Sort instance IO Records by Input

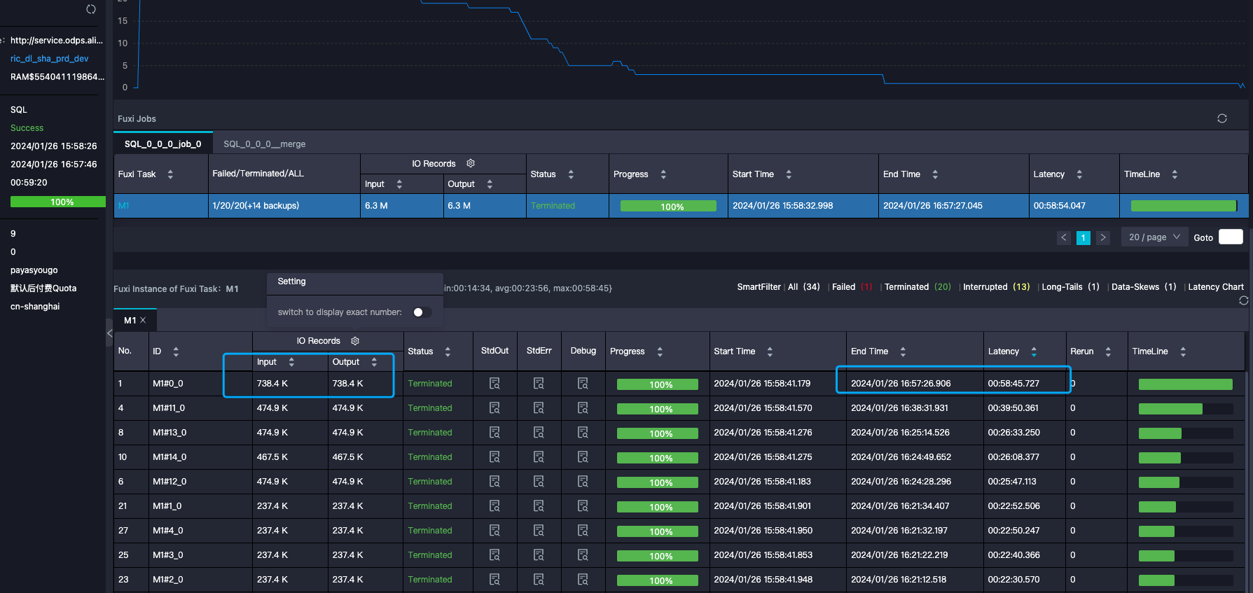[x=291, y=362]
